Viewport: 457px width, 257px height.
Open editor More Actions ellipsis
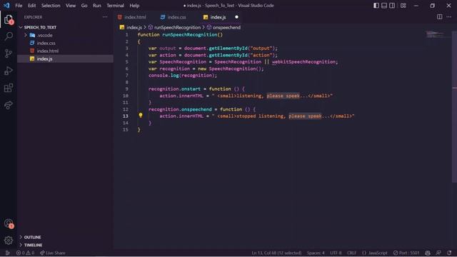point(449,17)
